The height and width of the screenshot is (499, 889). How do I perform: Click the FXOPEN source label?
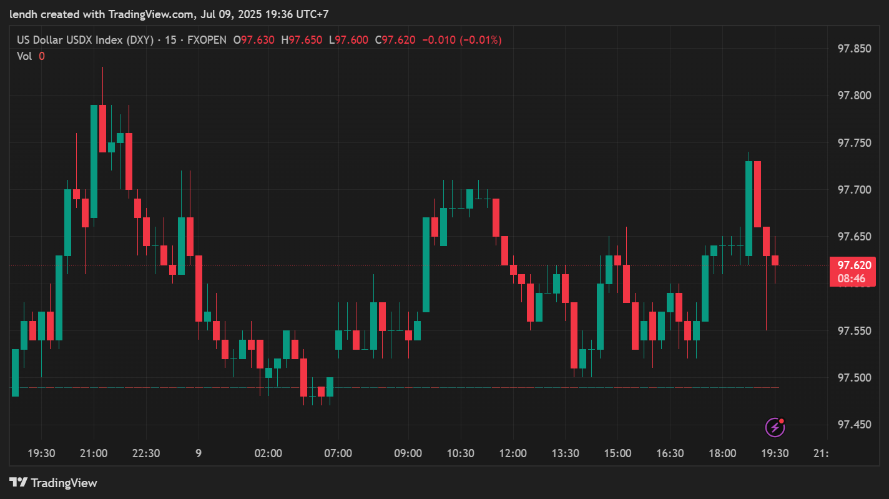point(205,40)
